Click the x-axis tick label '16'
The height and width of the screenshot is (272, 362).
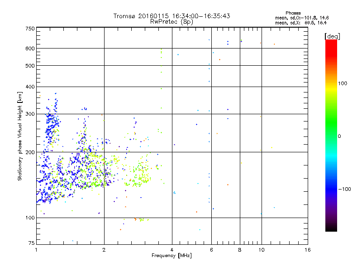(308, 250)
